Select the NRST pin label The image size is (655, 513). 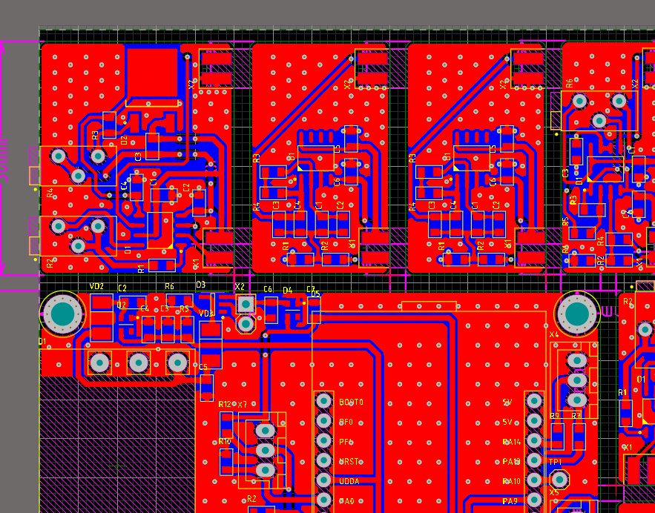pos(349,461)
